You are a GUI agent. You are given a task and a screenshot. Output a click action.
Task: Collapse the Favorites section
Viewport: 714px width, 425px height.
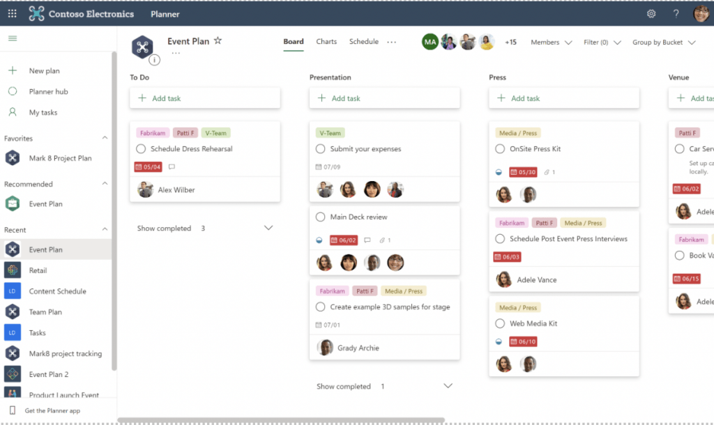pyautogui.click(x=105, y=138)
